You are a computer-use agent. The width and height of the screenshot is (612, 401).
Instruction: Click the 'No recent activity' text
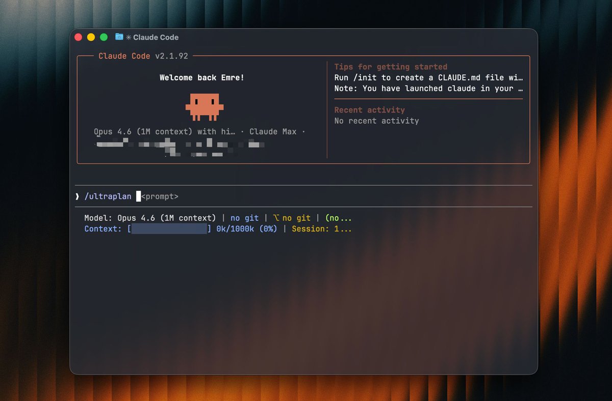pyautogui.click(x=377, y=121)
